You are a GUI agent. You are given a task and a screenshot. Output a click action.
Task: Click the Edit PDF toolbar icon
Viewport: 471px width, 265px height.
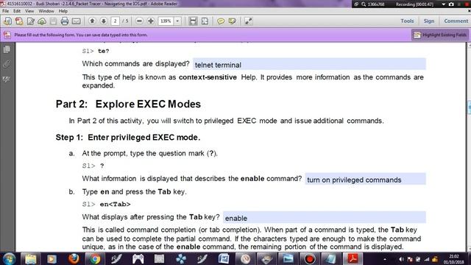[30, 21]
